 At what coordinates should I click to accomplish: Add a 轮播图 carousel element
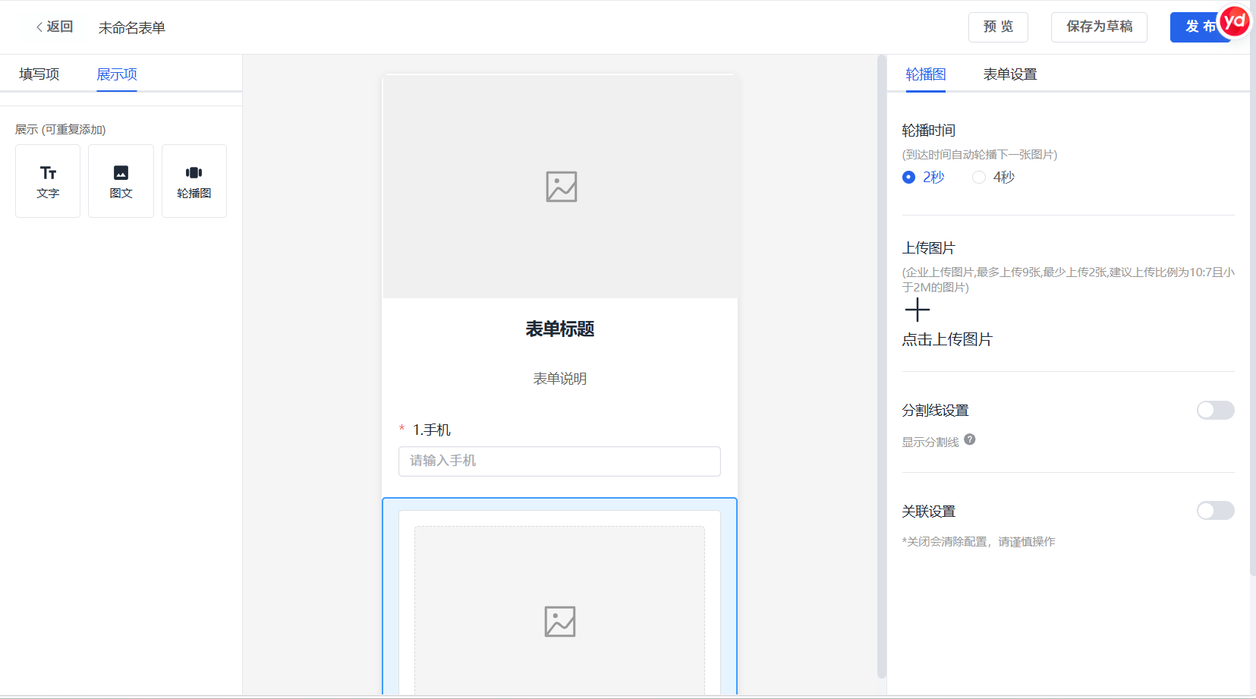(194, 181)
